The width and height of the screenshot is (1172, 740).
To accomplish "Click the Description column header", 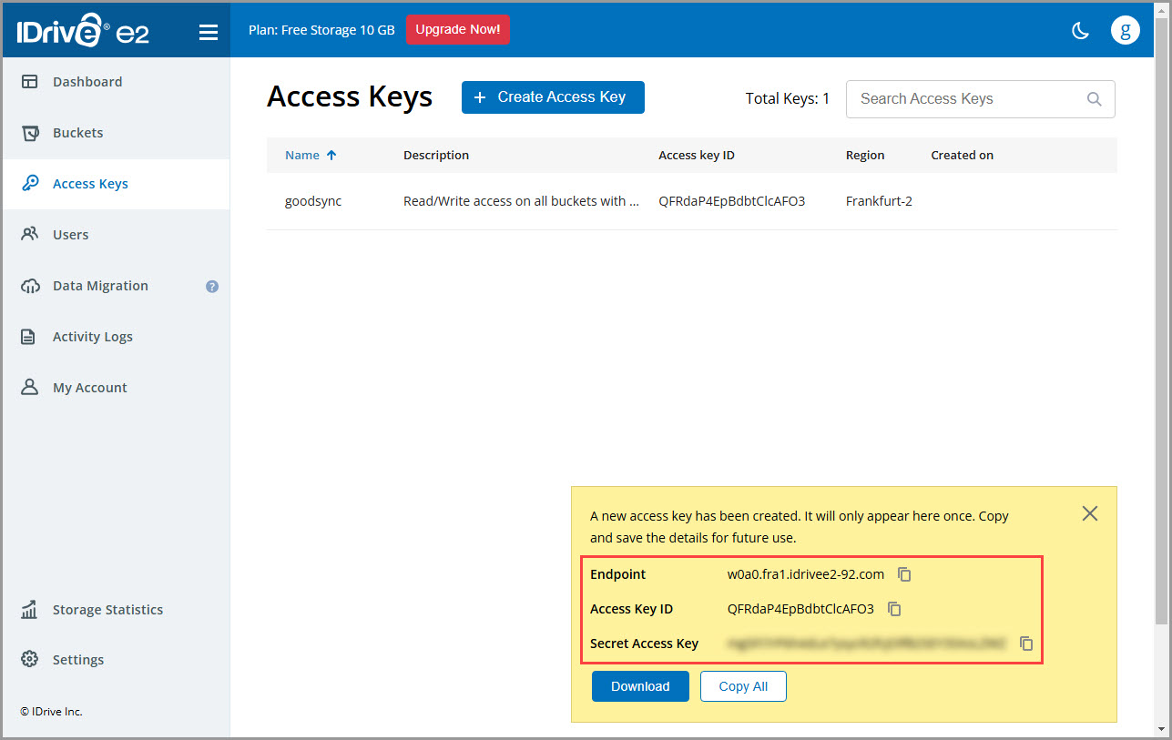I will [436, 155].
